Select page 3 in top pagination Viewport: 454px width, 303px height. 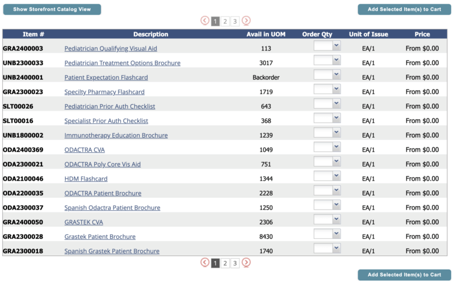coord(235,22)
